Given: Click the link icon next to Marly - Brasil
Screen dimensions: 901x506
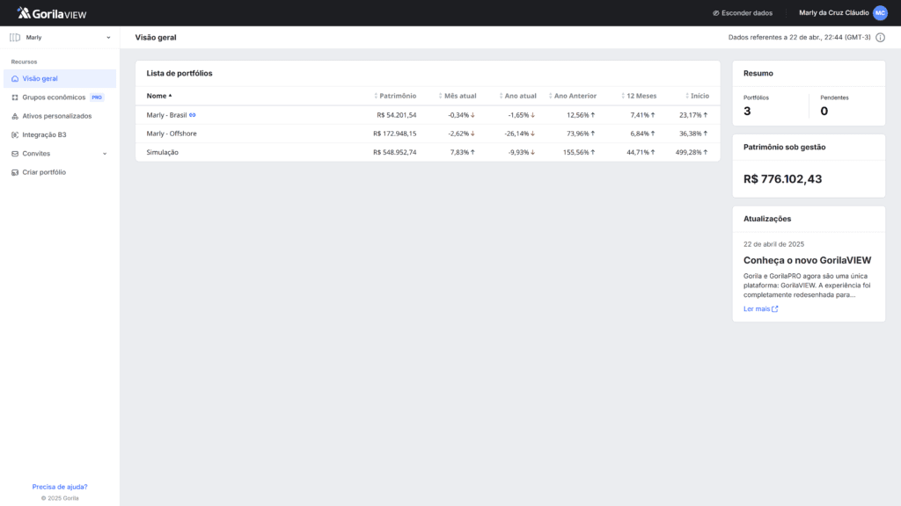Looking at the screenshot, I should click(193, 115).
